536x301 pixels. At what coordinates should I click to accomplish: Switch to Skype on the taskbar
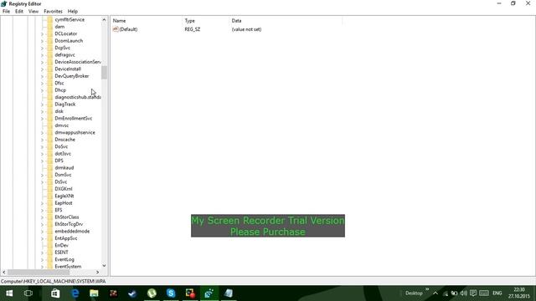pyautogui.click(x=171, y=293)
